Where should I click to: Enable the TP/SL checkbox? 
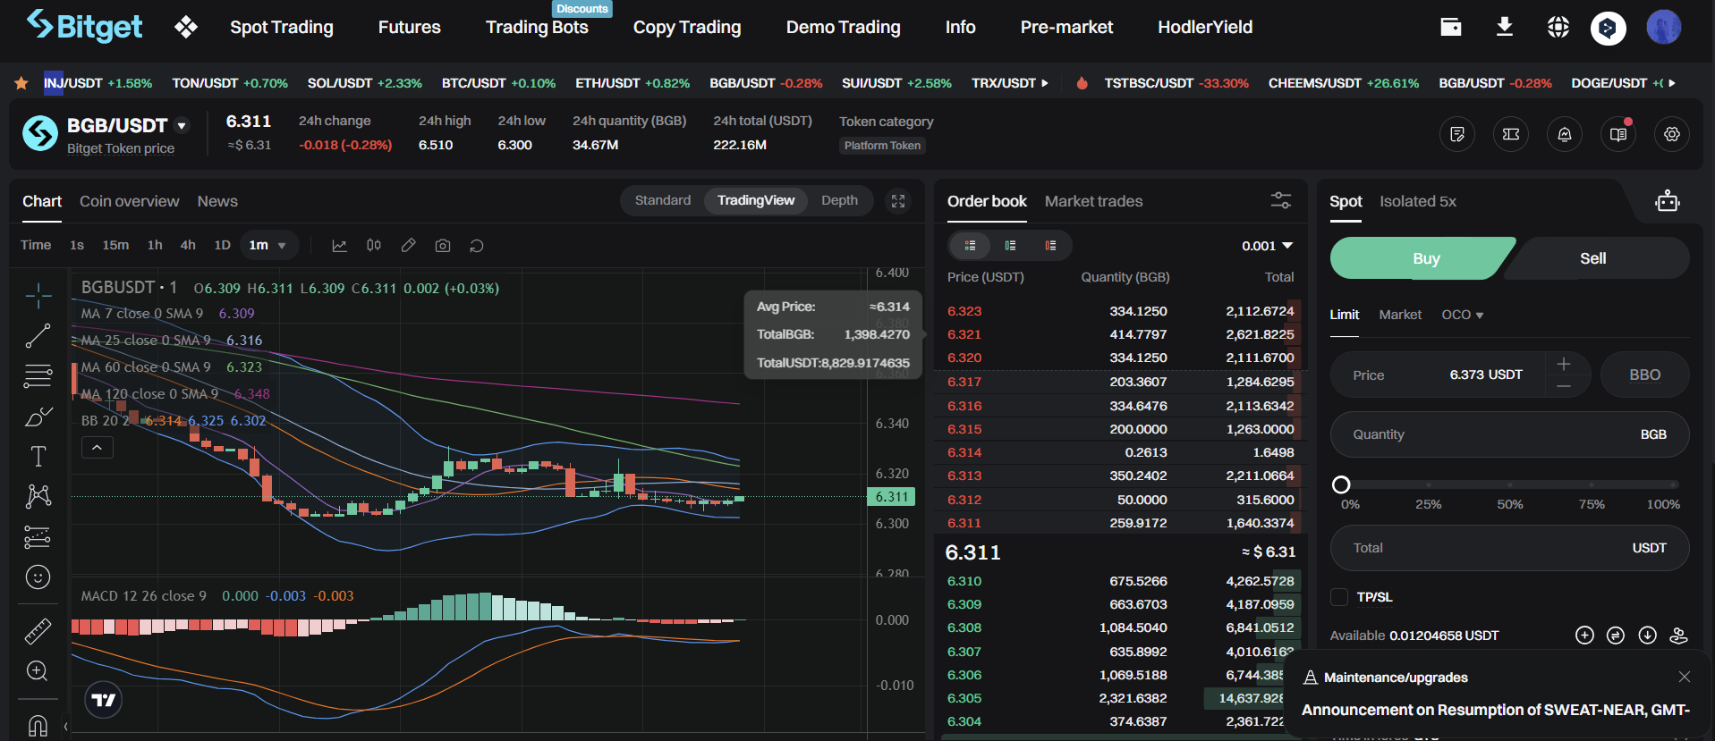pos(1339,597)
